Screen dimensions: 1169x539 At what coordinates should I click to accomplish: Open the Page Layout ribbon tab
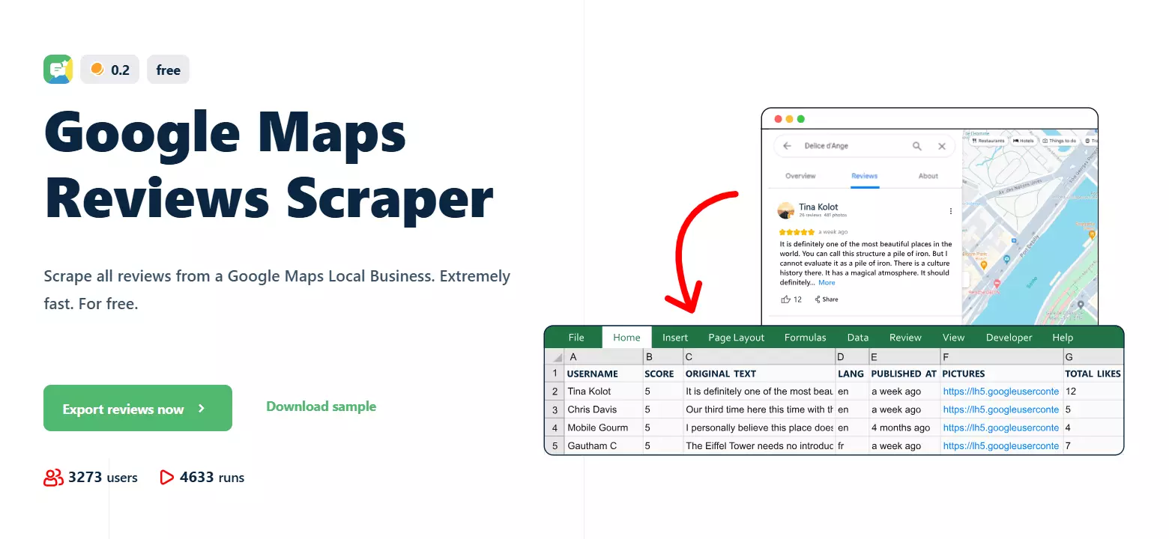tap(737, 338)
